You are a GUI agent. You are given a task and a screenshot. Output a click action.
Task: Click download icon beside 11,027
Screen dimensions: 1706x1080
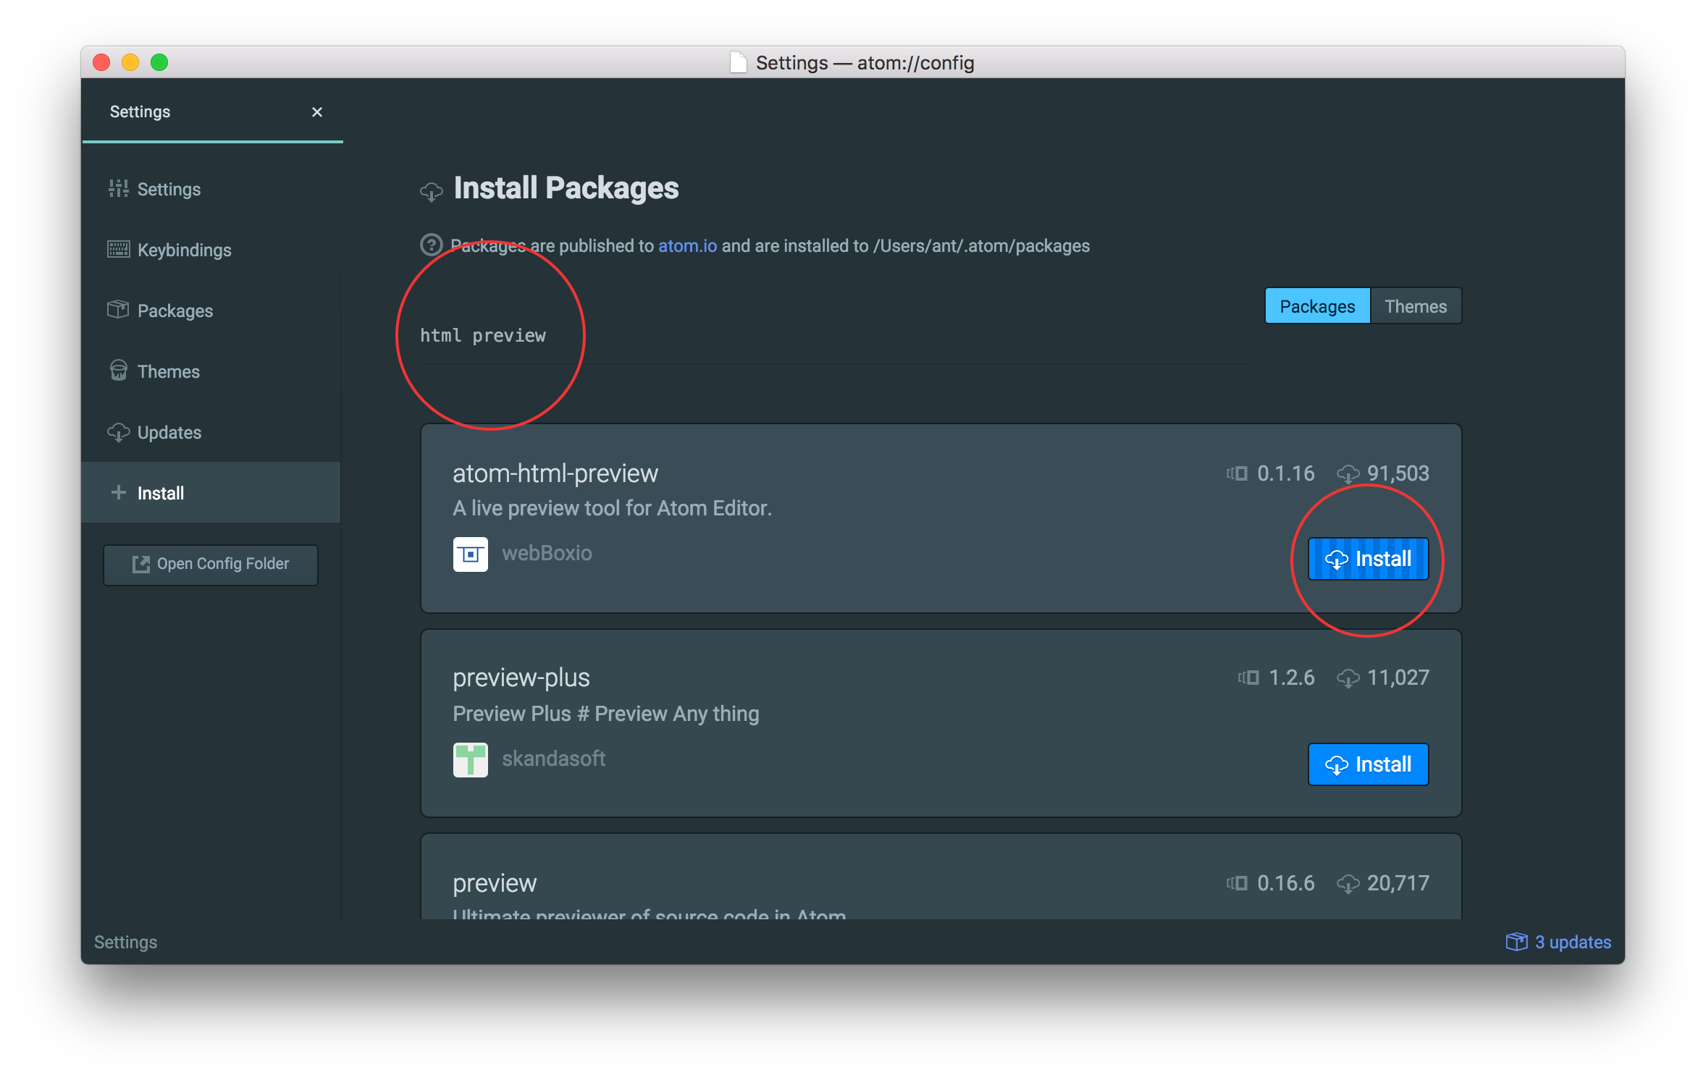pos(1348,679)
